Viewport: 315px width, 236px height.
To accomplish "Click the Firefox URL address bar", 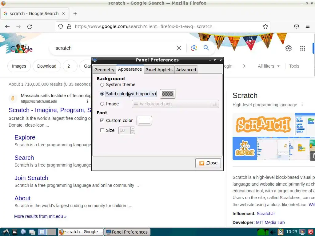I will point(163,26).
